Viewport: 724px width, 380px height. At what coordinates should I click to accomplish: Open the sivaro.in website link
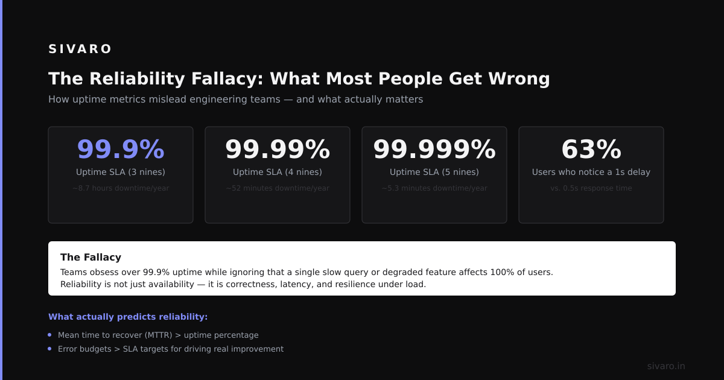tap(666, 366)
